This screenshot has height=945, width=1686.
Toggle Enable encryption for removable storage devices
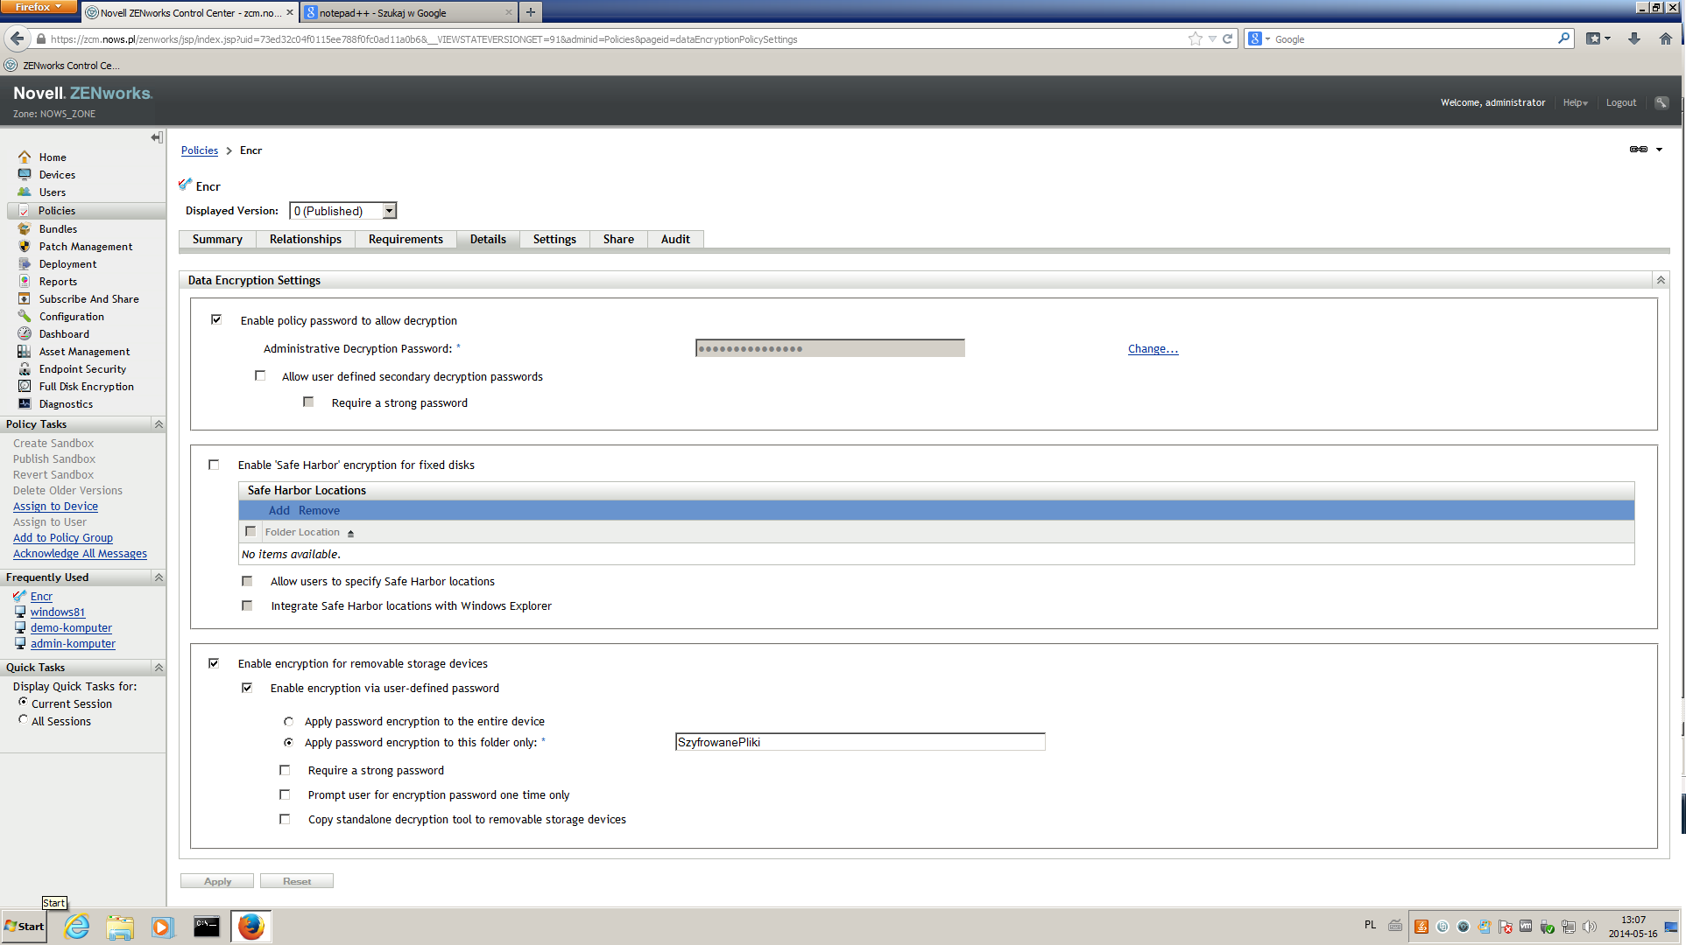(214, 663)
